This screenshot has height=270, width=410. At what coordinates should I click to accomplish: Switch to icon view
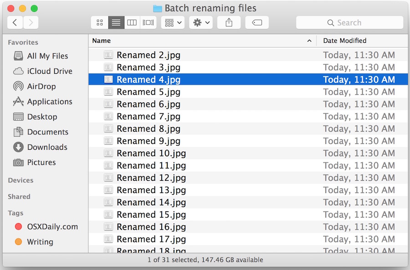pyautogui.click(x=100, y=22)
